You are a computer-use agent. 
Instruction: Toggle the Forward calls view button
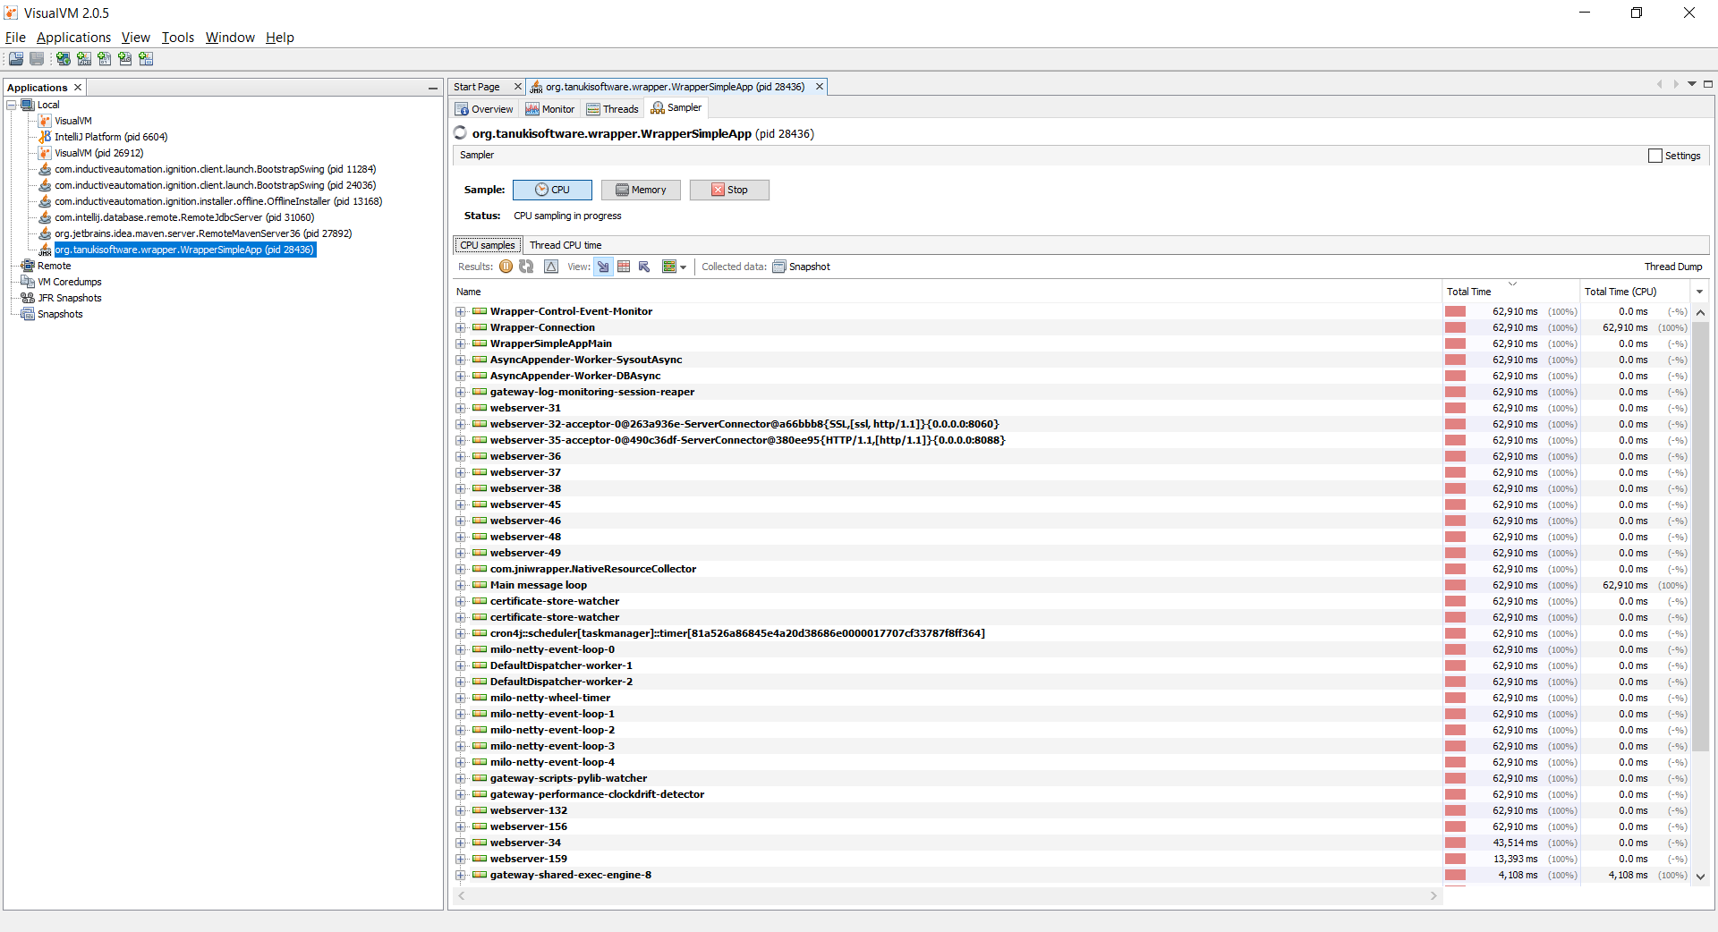pyautogui.click(x=603, y=267)
